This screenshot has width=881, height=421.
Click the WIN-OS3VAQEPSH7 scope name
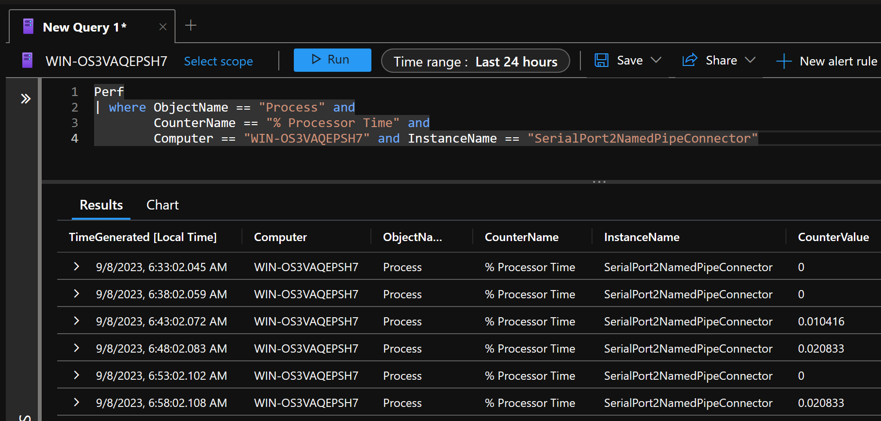point(106,61)
